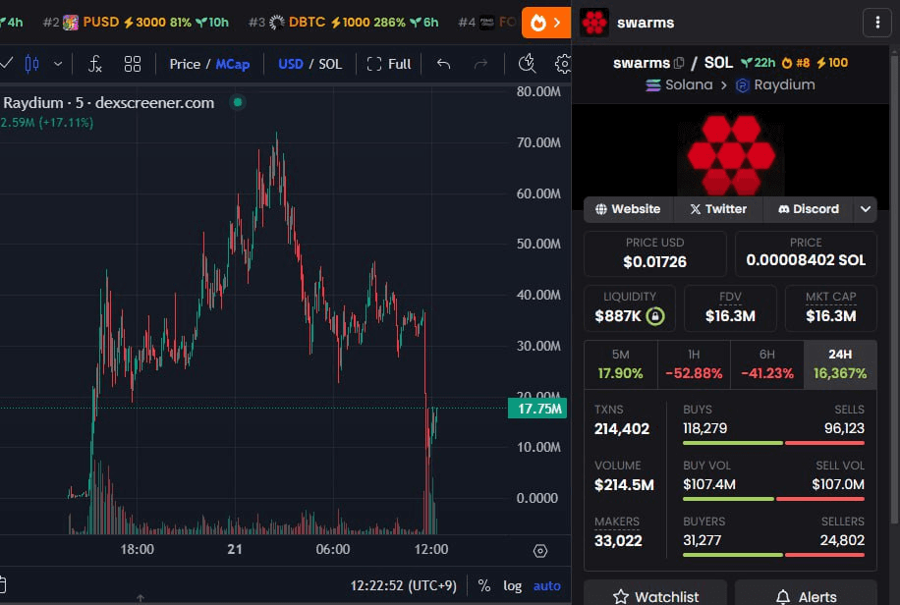Click the DBTC token avatar in ticker

pyautogui.click(x=277, y=23)
